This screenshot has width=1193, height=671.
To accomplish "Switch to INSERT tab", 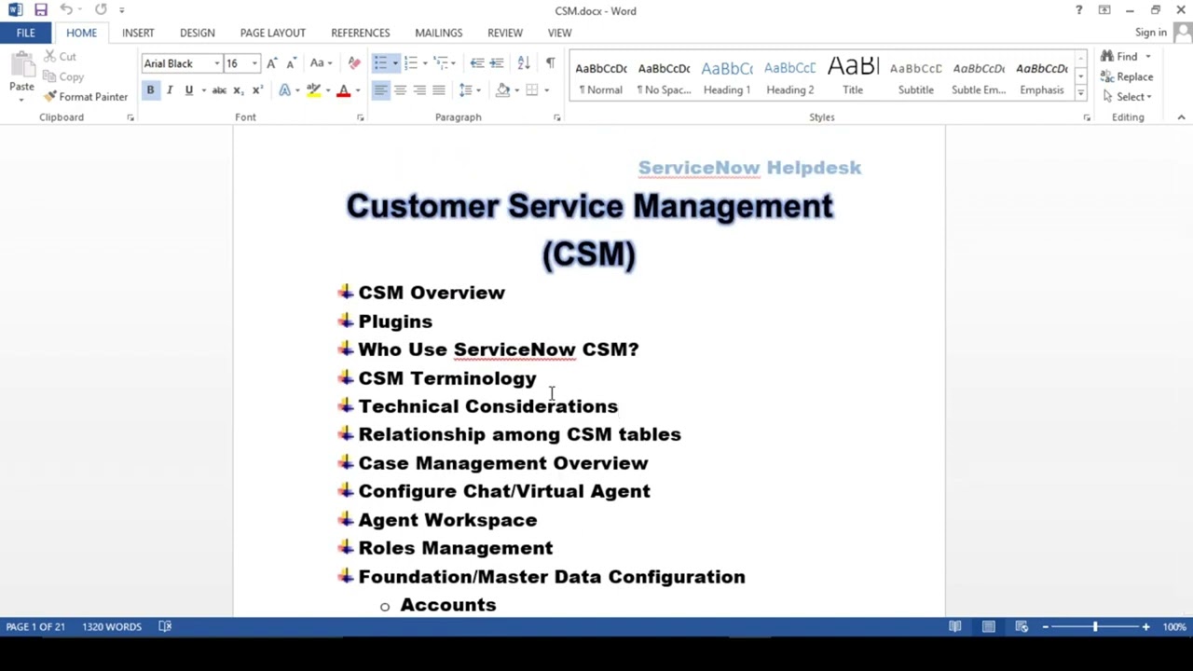I will (x=138, y=33).
